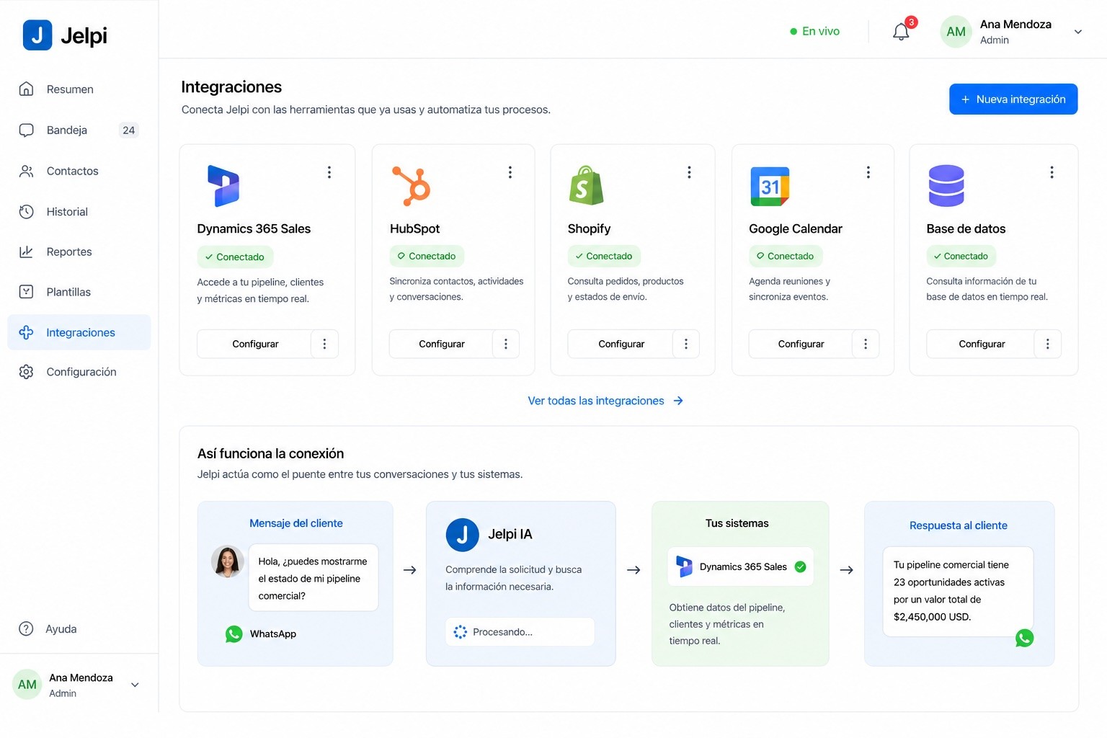
Task: Open more options beside Base de datos Configurar
Action: pyautogui.click(x=1048, y=344)
